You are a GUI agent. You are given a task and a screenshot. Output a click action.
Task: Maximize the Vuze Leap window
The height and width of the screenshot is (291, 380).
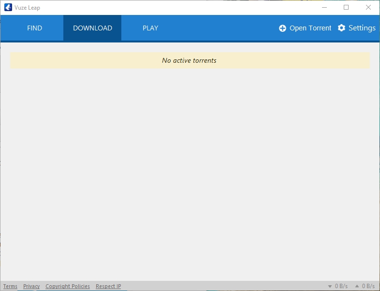click(x=346, y=8)
